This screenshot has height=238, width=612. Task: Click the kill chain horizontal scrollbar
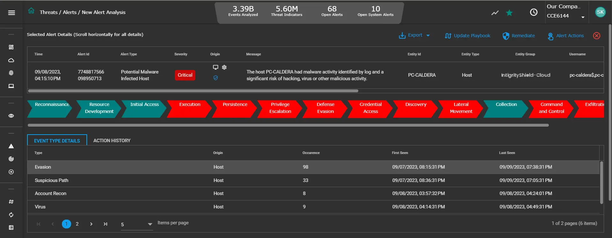pos(288,125)
